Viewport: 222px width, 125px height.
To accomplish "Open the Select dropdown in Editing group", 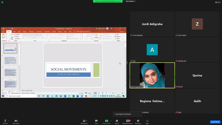I will (118, 39).
